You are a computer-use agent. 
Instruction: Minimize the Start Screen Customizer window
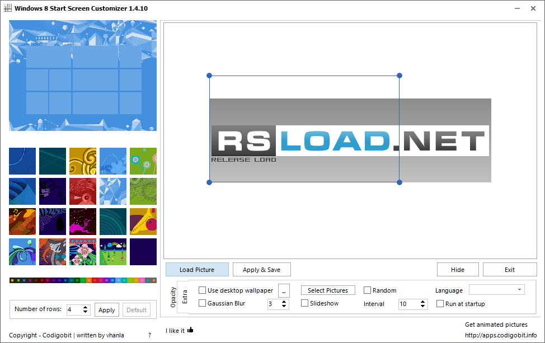coord(517,8)
